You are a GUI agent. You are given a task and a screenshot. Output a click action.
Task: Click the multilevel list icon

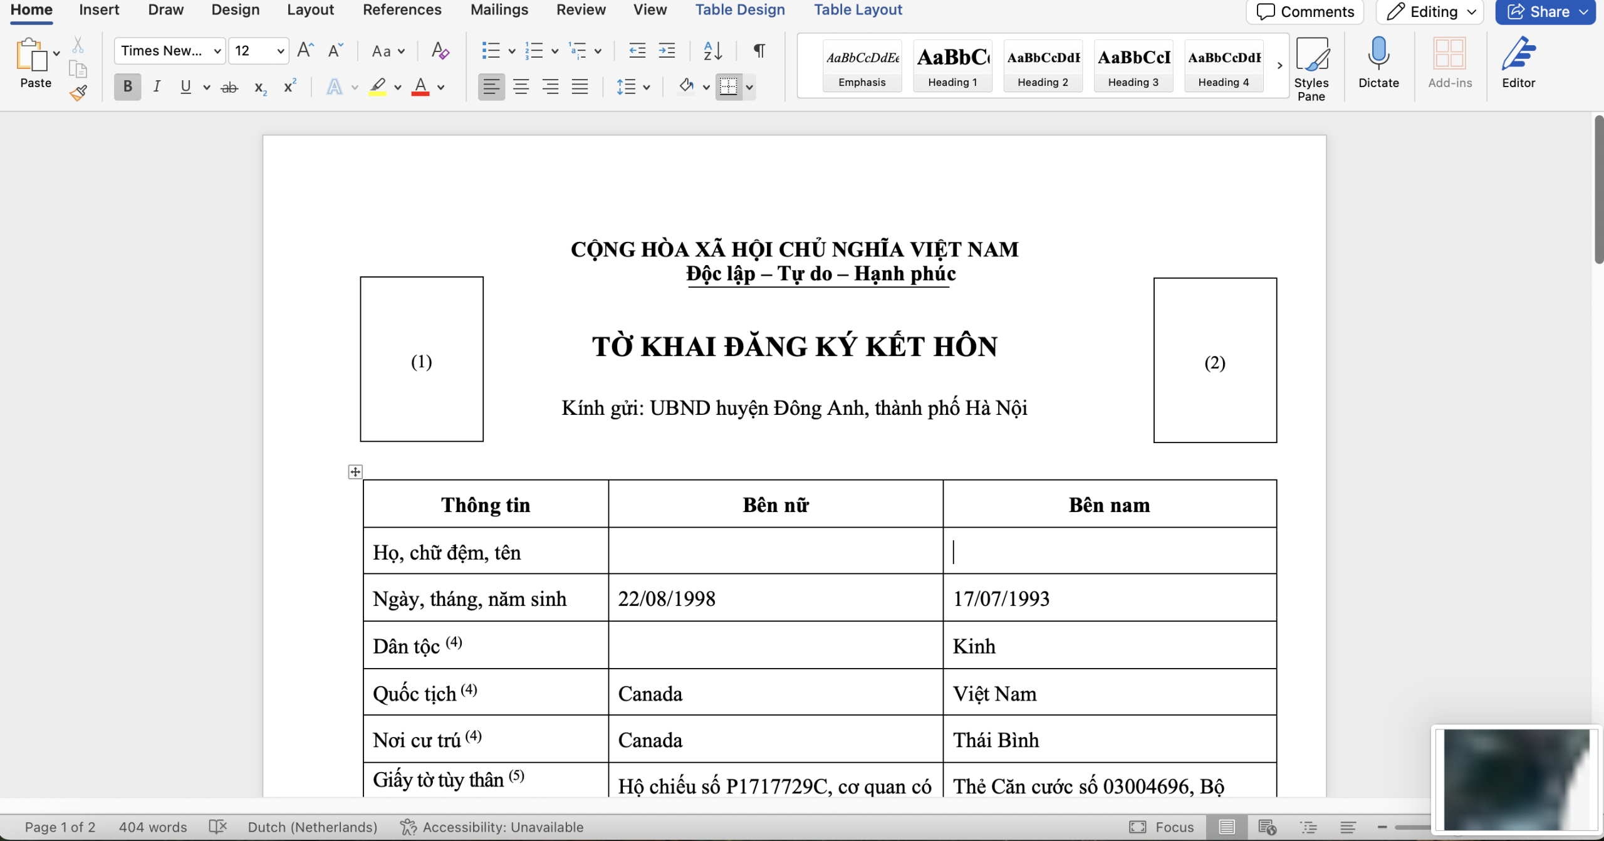tap(577, 50)
